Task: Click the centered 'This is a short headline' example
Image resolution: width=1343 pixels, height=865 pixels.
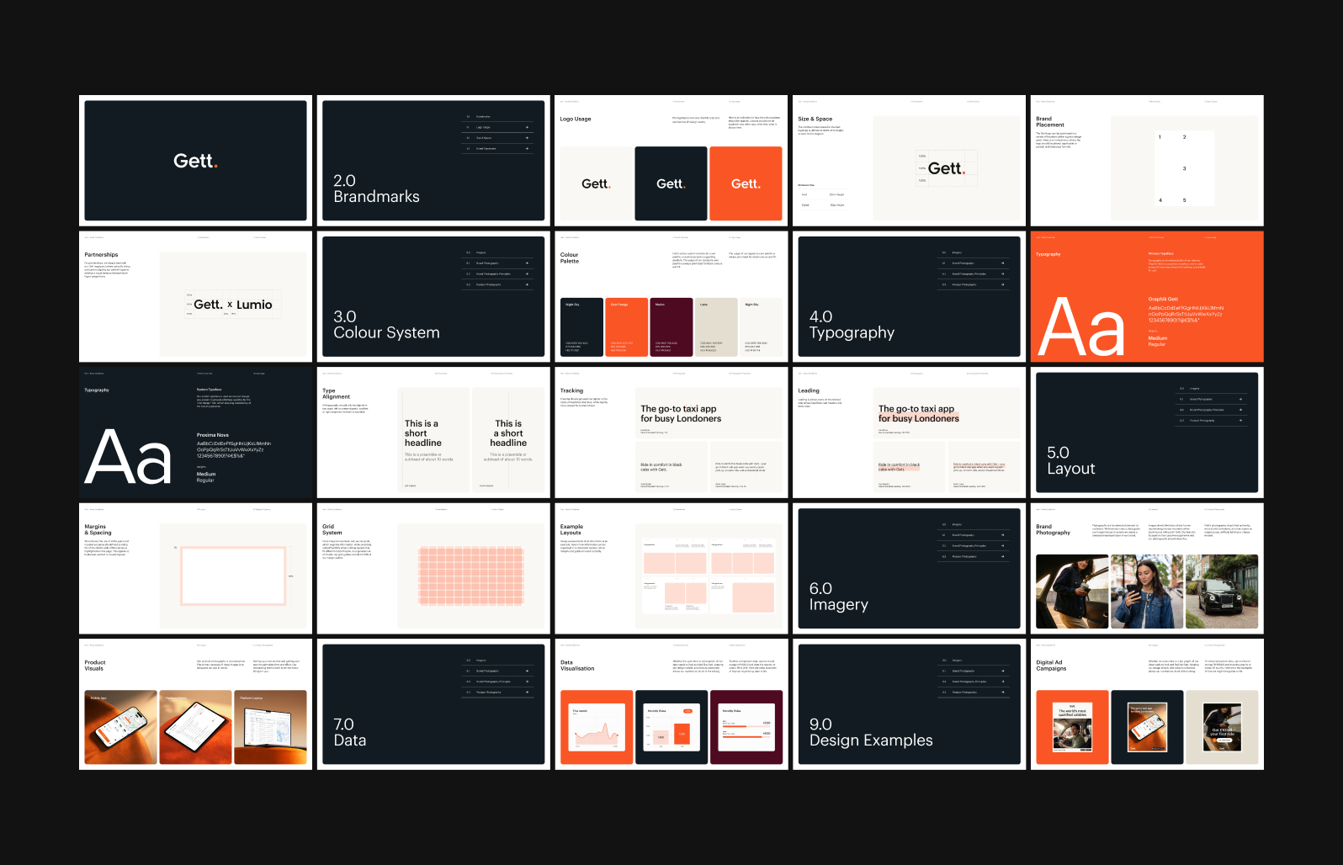Action: tap(508, 440)
